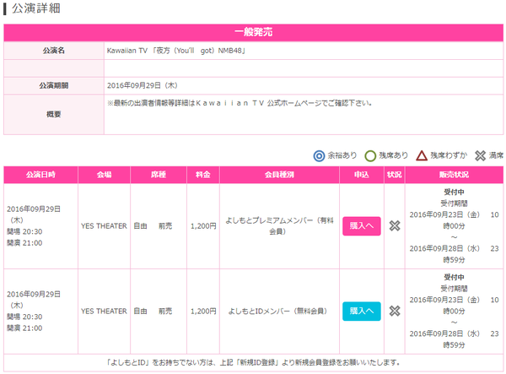Click the 公演期間 label cell
Screen dimensions: 506x374
(x=54, y=85)
